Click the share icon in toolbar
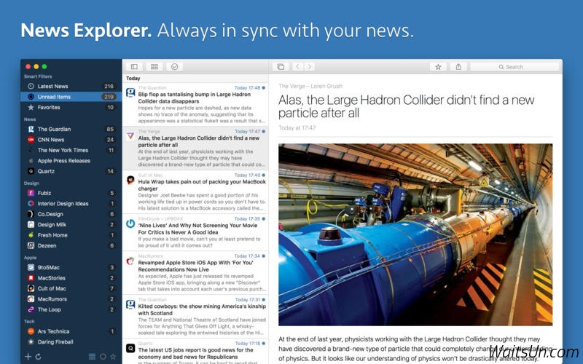 point(458,66)
